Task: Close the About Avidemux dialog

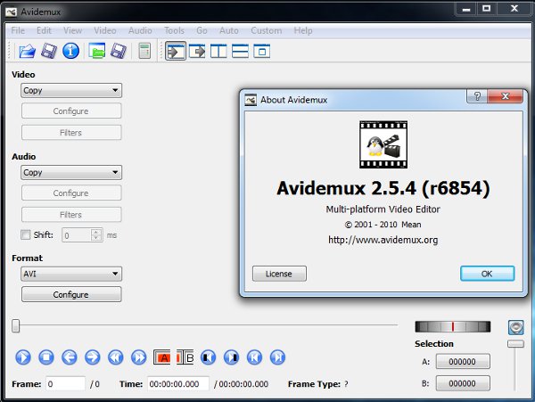Action: tap(506, 96)
